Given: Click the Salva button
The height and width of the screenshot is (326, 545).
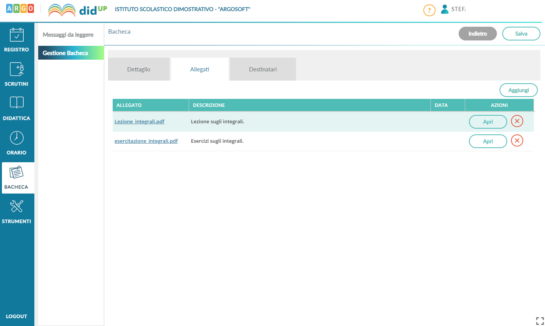Looking at the screenshot, I should coord(521,34).
